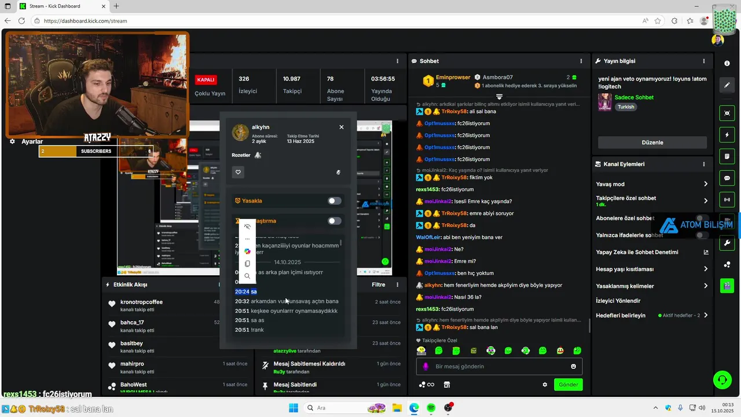Open the clapperboard clips icon in sidebar
Screen dimensions: 741x417
pyautogui.click(x=727, y=286)
